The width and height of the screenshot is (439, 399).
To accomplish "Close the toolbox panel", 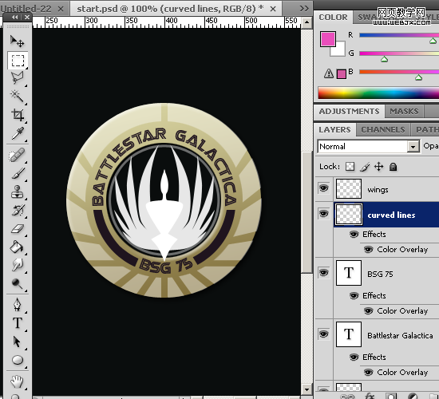I will (27, 18).
